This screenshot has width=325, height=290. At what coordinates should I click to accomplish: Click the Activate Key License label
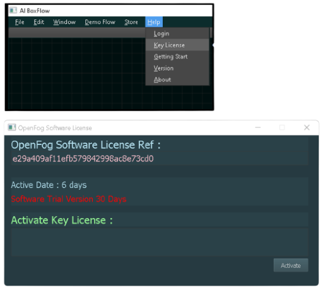tap(62, 221)
